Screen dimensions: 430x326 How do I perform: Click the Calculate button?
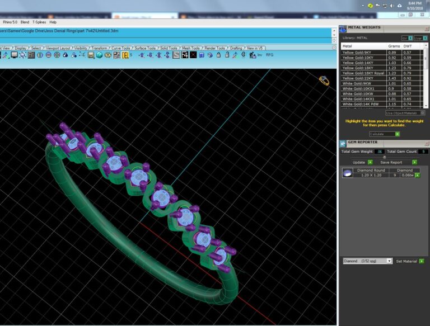385,134
